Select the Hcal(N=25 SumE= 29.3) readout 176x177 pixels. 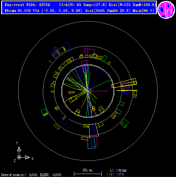[x=108, y=11]
